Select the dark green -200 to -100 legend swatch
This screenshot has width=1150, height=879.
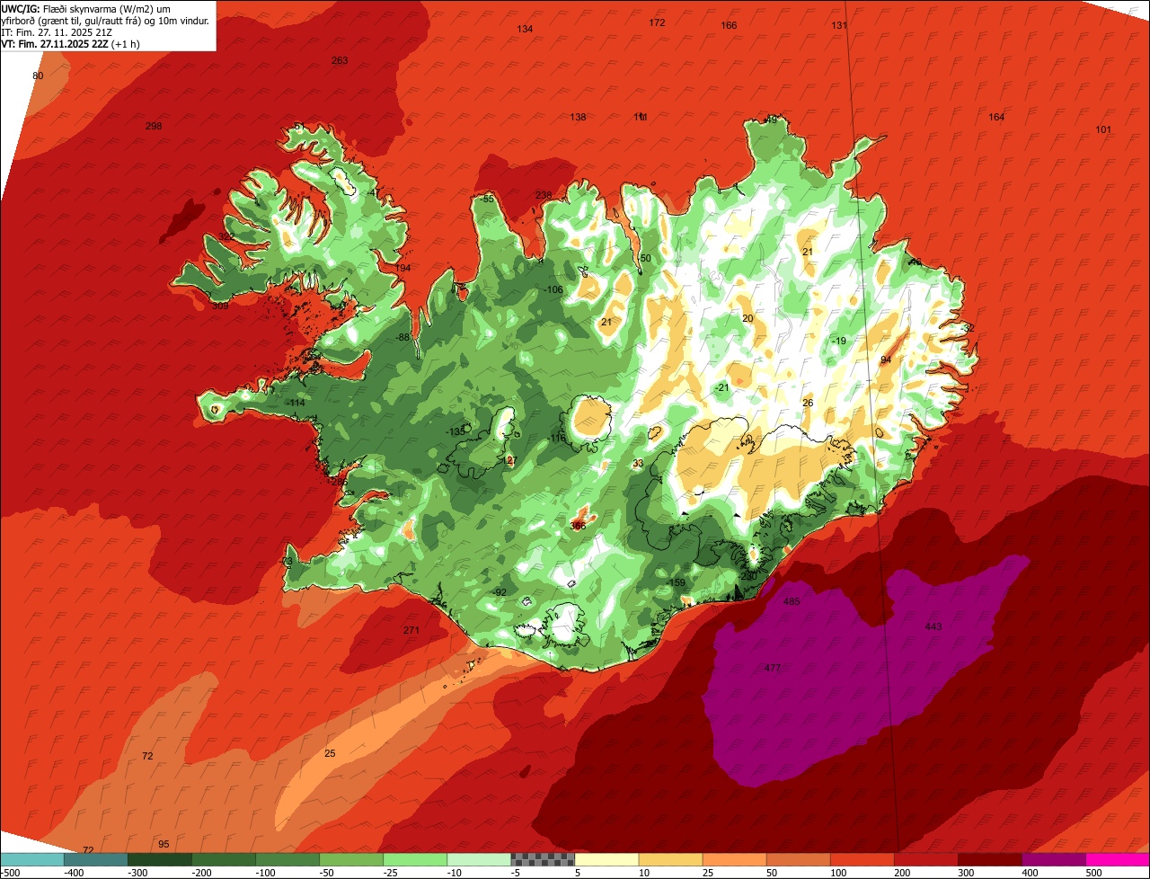point(224,859)
